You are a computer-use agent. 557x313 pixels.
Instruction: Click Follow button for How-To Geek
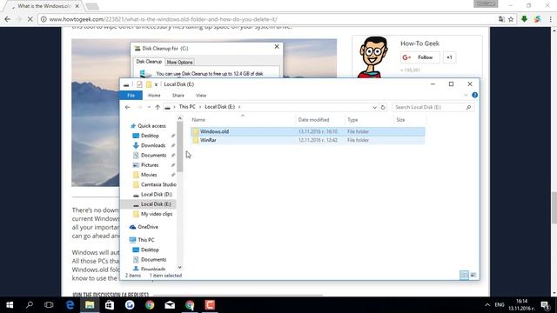pos(420,57)
